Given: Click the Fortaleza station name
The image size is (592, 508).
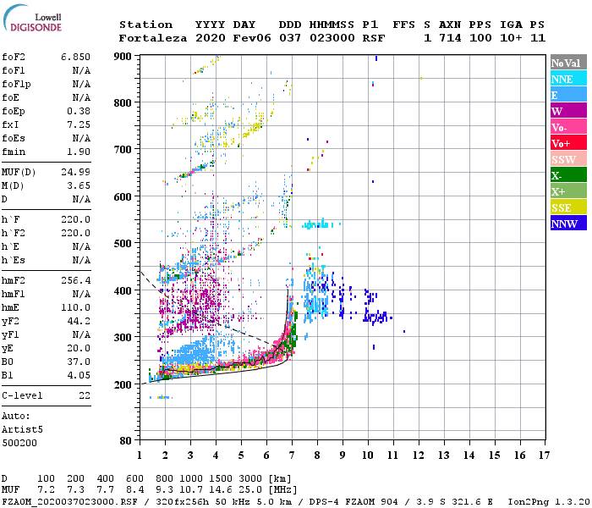Looking at the screenshot, I should pyautogui.click(x=153, y=38).
